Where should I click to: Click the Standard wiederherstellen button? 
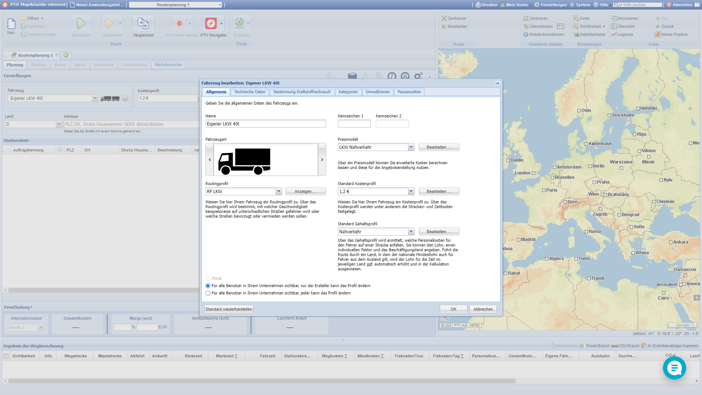click(229, 309)
